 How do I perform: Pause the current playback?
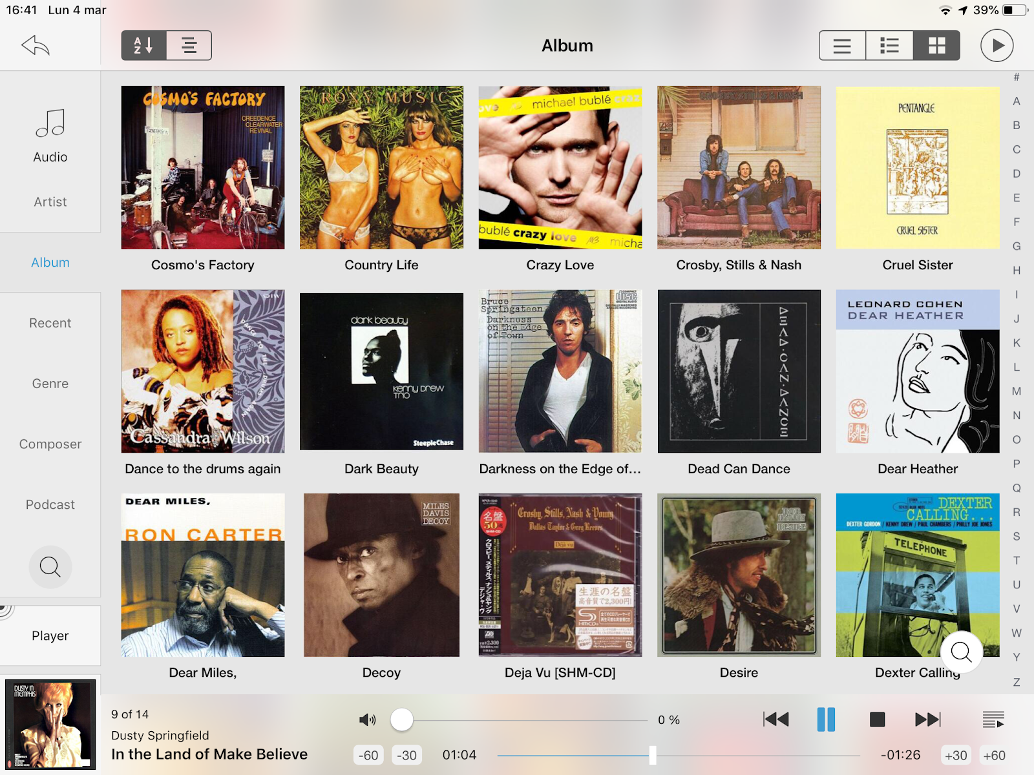[x=826, y=719]
